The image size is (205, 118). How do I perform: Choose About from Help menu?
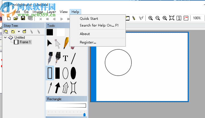click(85, 34)
